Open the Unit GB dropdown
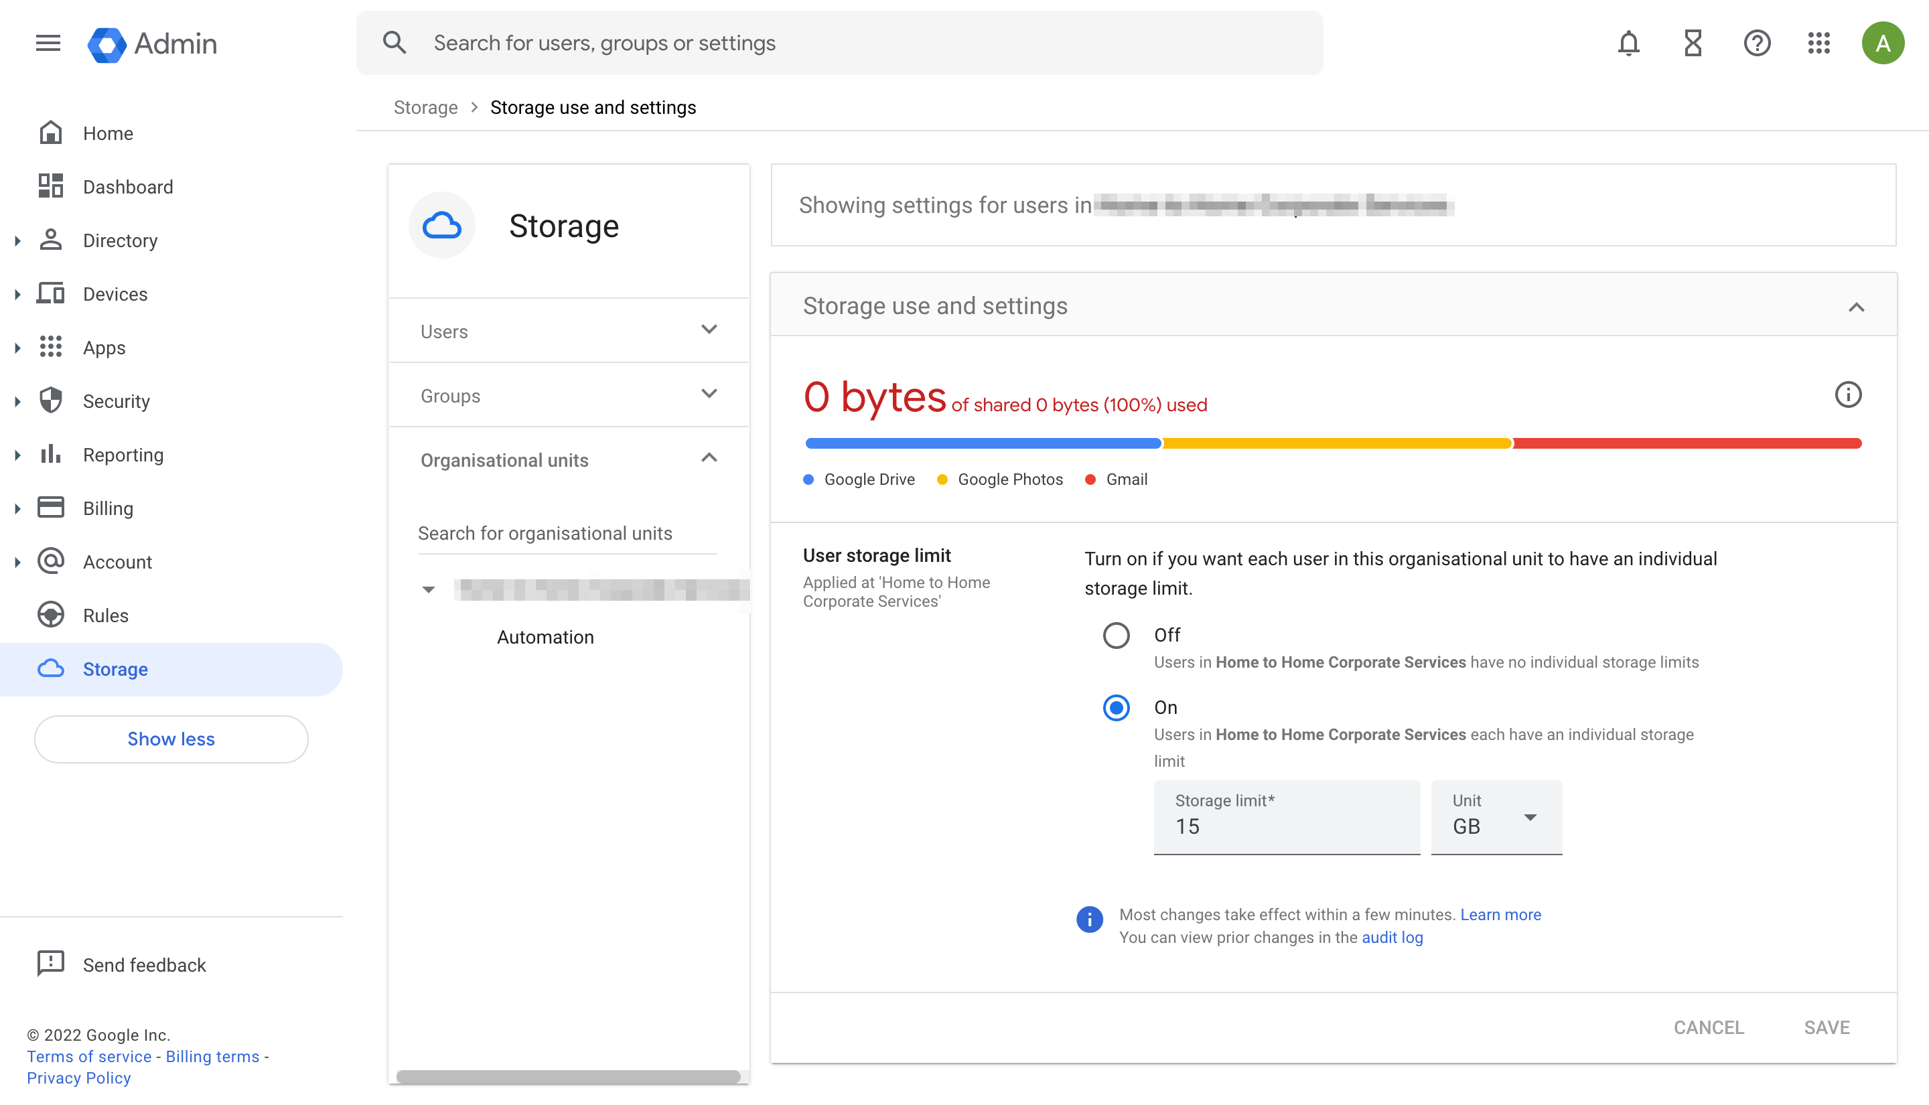This screenshot has height=1105, width=1929. pos(1496,818)
